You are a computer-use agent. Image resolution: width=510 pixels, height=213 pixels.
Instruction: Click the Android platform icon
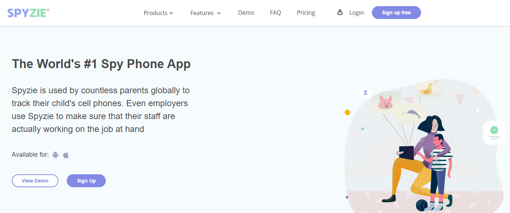tap(55, 155)
